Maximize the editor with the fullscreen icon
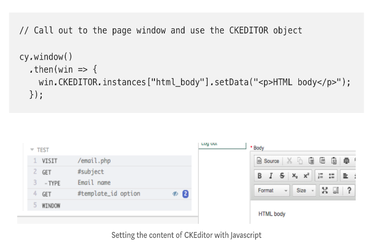This screenshot has height=251, width=373. tap(324, 191)
